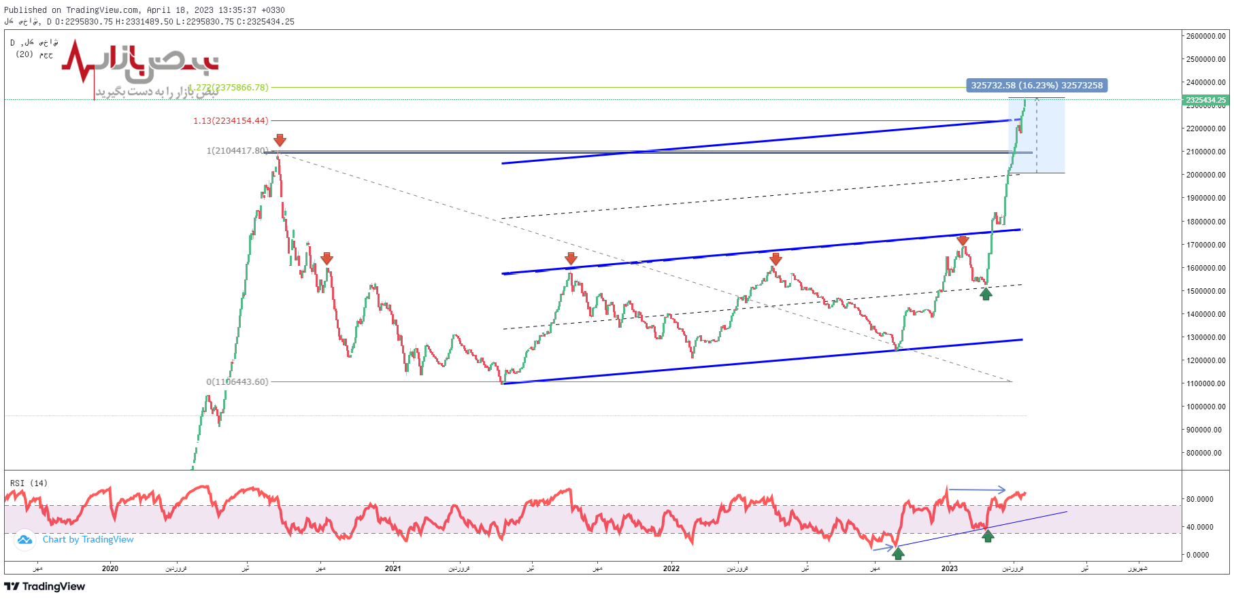The height and width of the screenshot is (599, 1234).
Task: Click the 1700000.00 price axis label
Action: click(1206, 245)
